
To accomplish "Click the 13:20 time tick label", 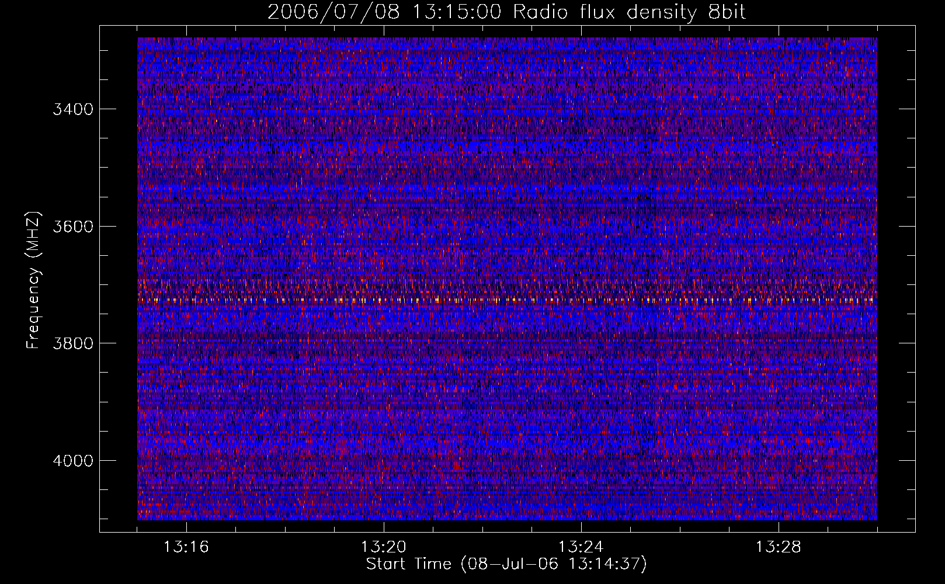I will pos(384,547).
